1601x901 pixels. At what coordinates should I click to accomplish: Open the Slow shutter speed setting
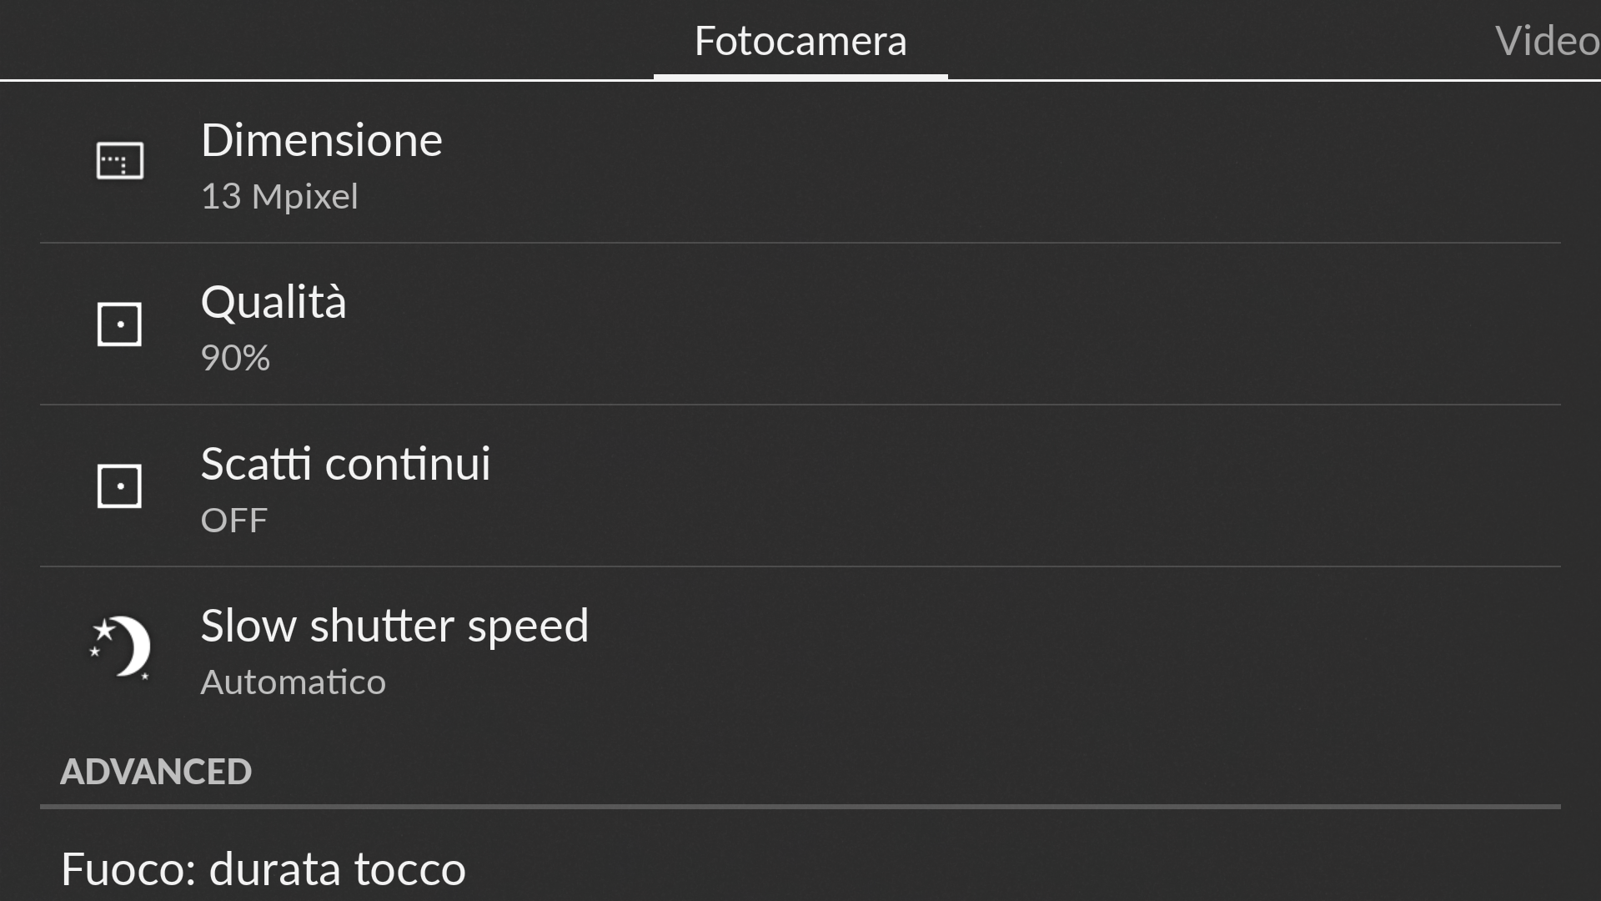[x=800, y=648]
